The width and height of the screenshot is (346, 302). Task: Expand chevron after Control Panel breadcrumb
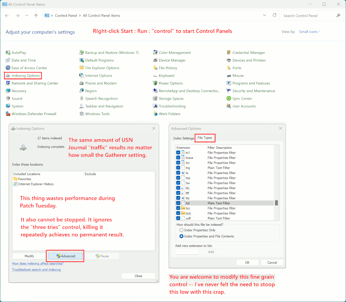point(80,15)
